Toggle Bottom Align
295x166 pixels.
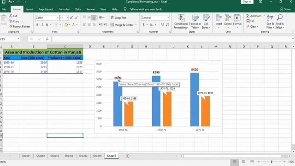(x=94, y=18)
